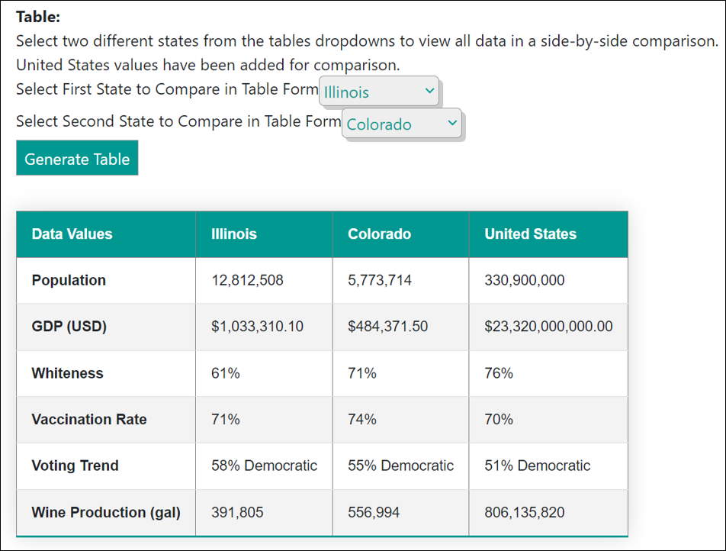
Task: Open the second state dropdown showing Colorado
Action: tap(402, 124)
